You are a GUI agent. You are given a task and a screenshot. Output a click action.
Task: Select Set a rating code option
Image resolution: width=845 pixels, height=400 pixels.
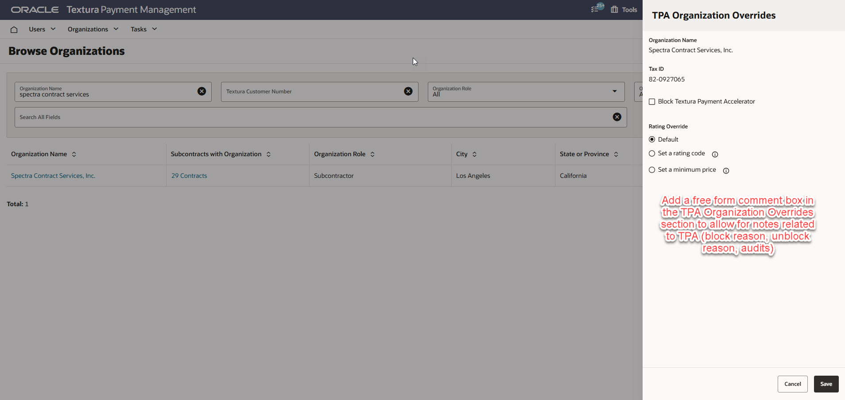652,154
